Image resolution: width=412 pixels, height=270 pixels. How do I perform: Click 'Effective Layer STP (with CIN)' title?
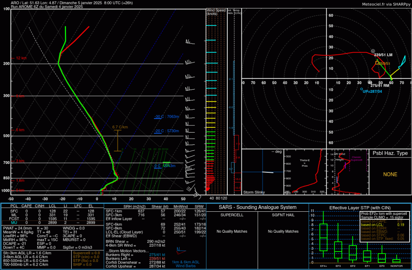tap(360, 208)
